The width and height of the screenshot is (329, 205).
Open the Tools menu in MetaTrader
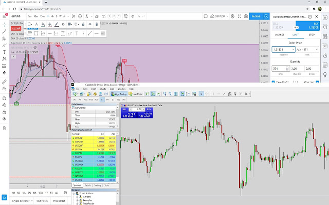(x=112, y=89)
